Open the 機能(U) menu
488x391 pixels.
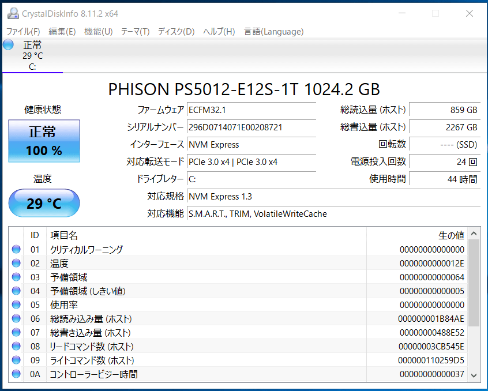tap(98, 31)
